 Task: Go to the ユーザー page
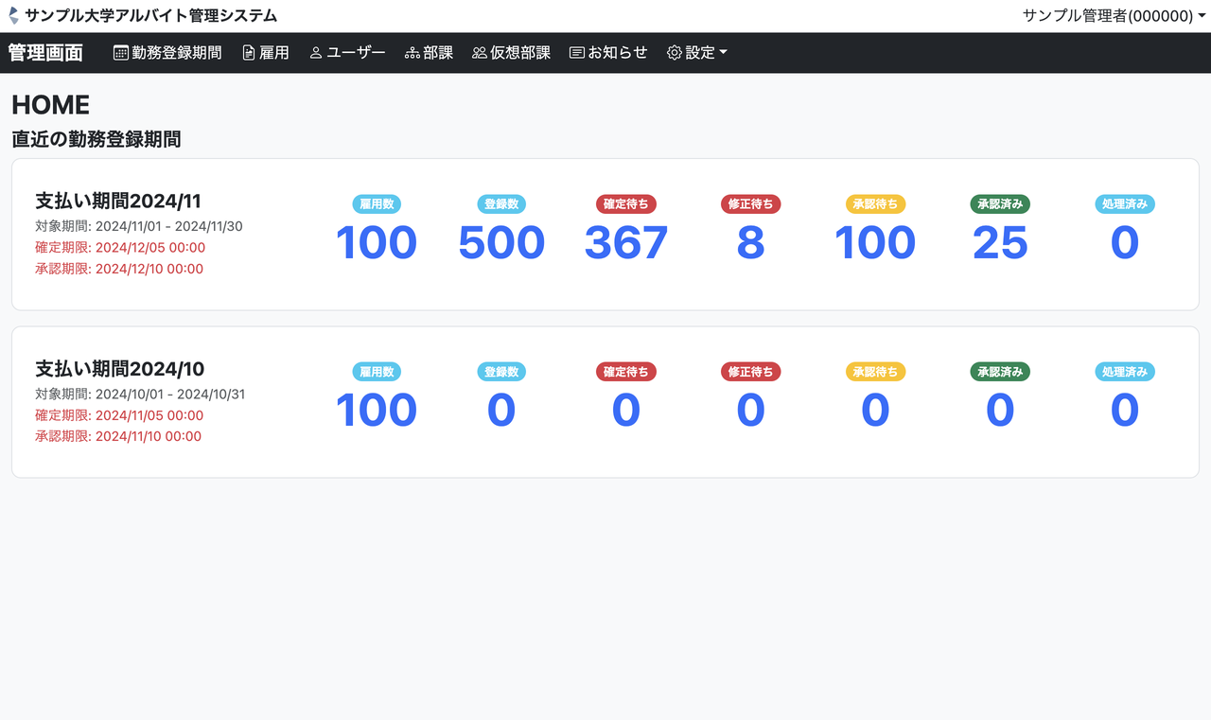[x=347, y=53]
